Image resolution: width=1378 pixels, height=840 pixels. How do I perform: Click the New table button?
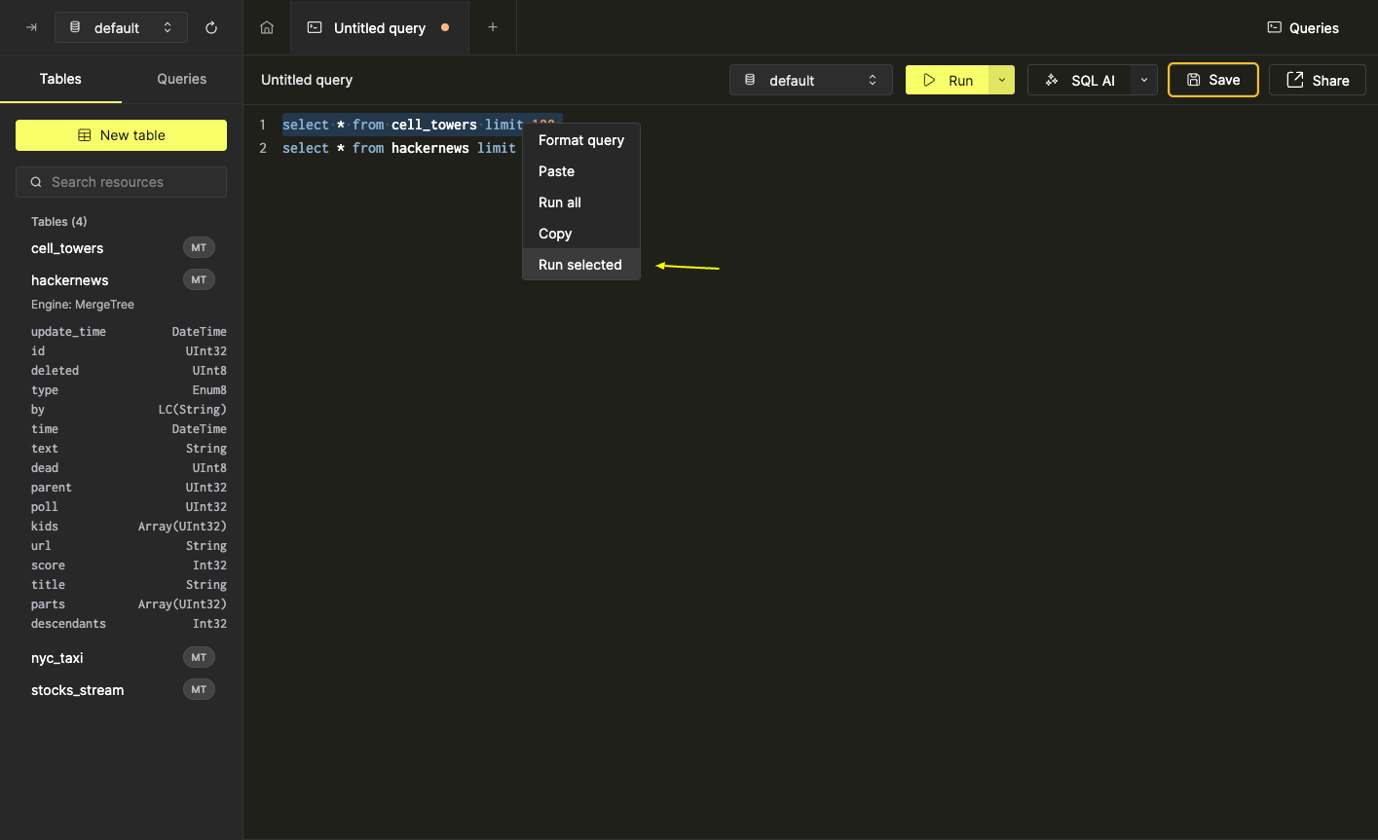(121, 135)
